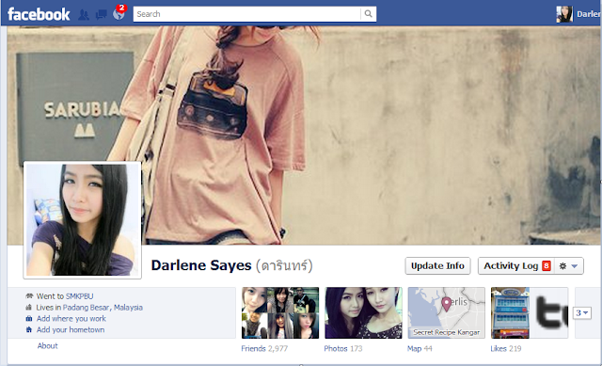Click inside the Search input field

tap(246, 14)
